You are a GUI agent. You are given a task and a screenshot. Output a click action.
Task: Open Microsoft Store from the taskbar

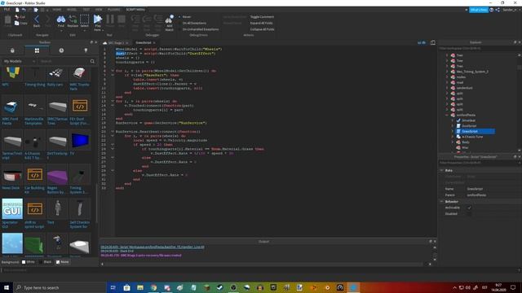coord(127,287)
